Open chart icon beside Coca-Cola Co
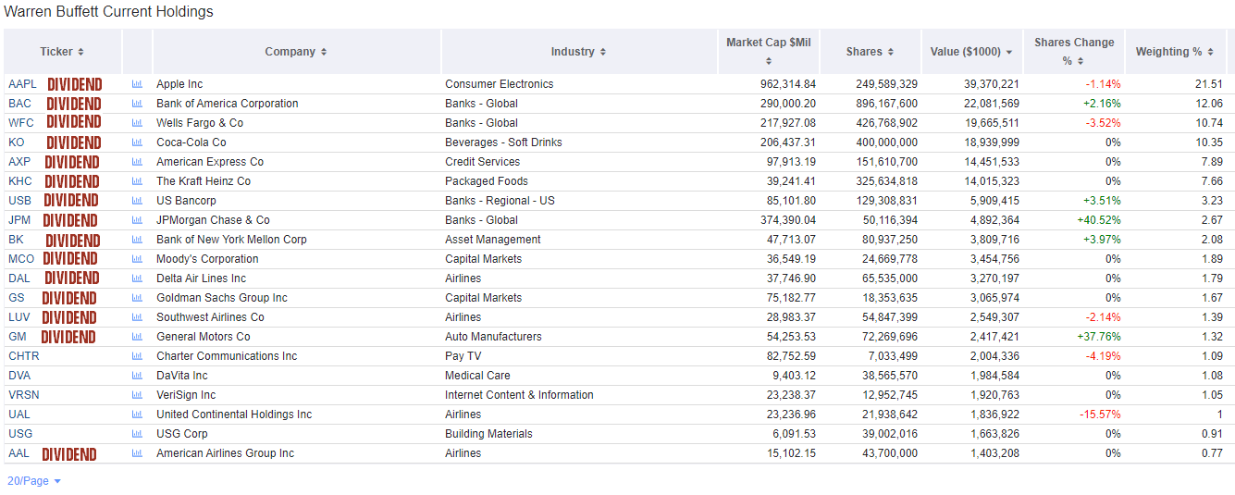 [x=137, y=142]
